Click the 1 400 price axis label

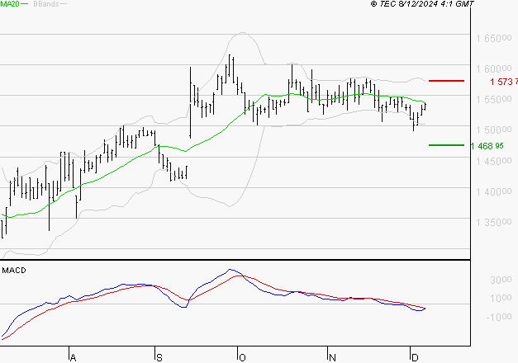pos(493,191)
